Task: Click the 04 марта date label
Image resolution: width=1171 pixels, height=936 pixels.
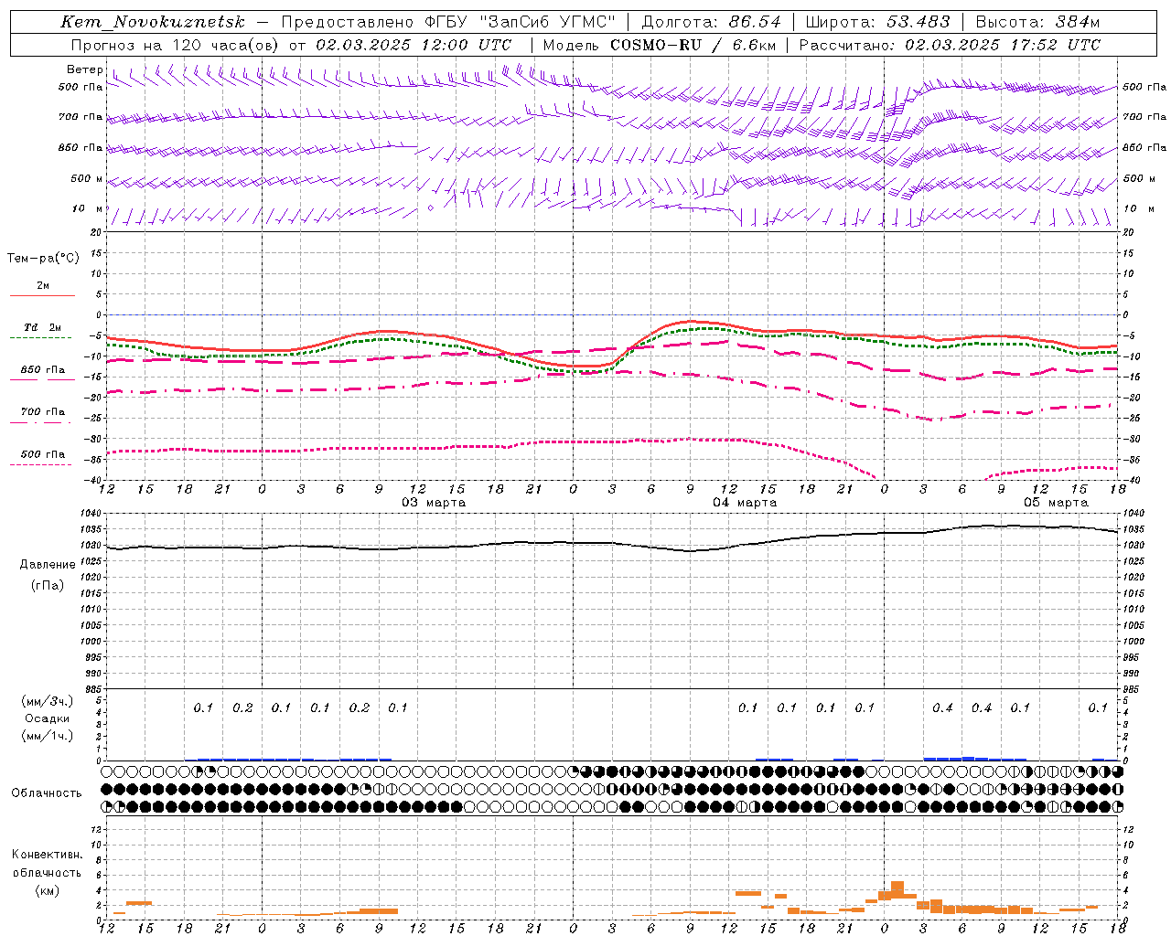Action: [745, 503]
